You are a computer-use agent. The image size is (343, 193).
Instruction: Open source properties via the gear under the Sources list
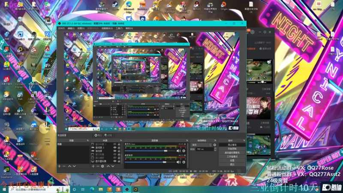(102, 166)
